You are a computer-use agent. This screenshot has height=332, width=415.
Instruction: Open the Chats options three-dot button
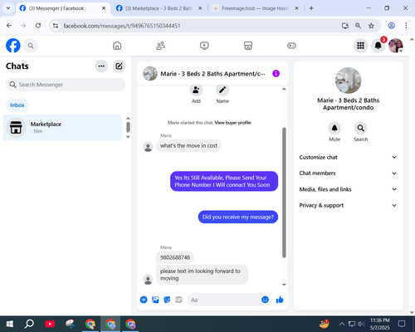101,66
